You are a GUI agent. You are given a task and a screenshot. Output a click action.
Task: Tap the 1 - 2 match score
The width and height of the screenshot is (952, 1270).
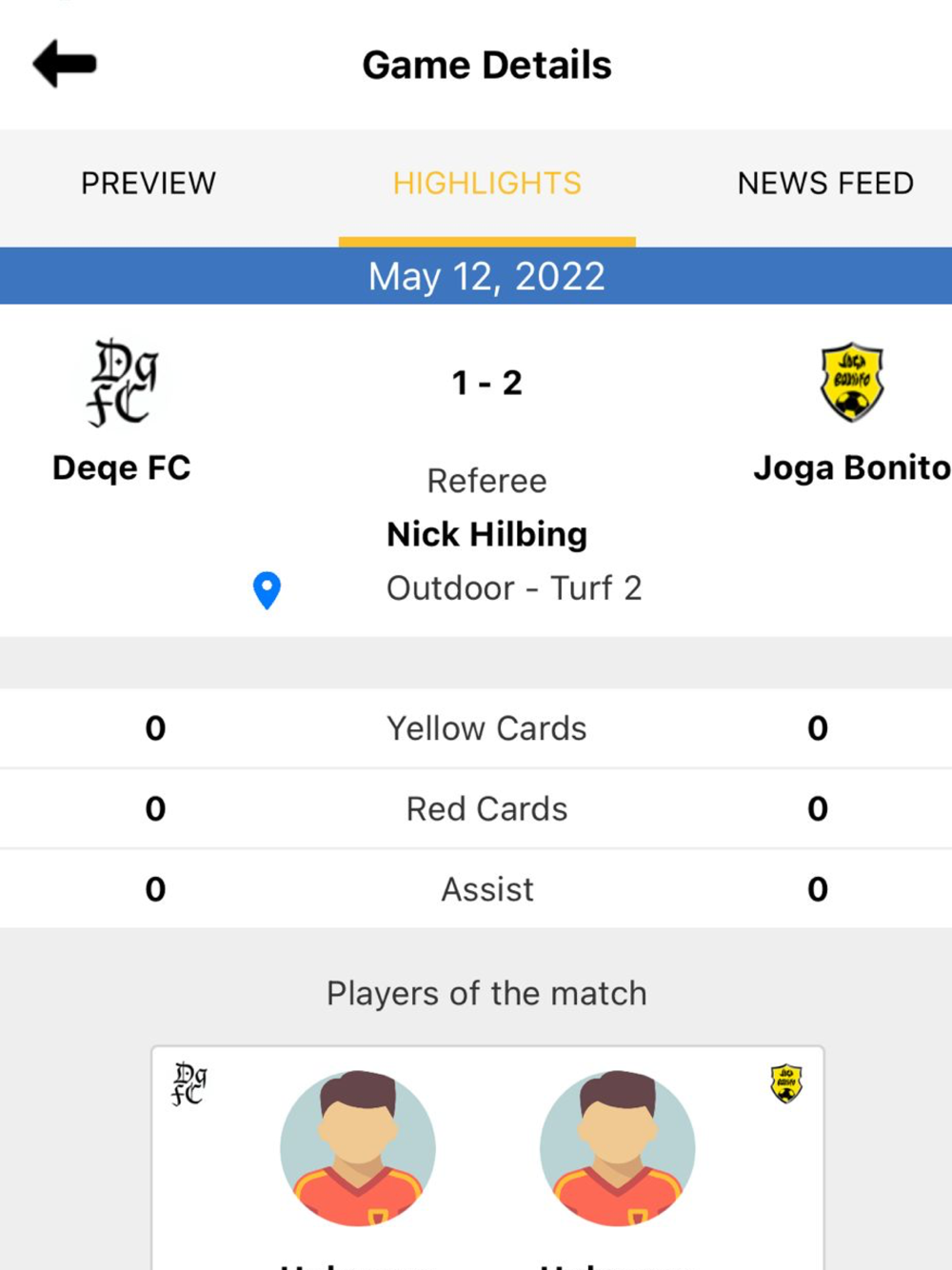click(487, 383)
